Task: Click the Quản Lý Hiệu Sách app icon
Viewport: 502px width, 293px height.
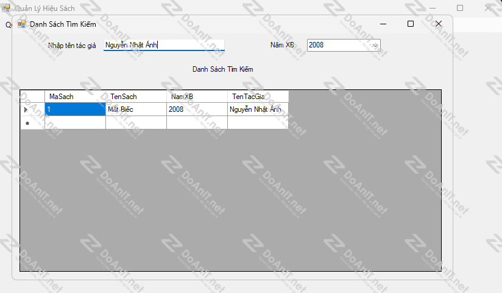Action: pos(6,9)
